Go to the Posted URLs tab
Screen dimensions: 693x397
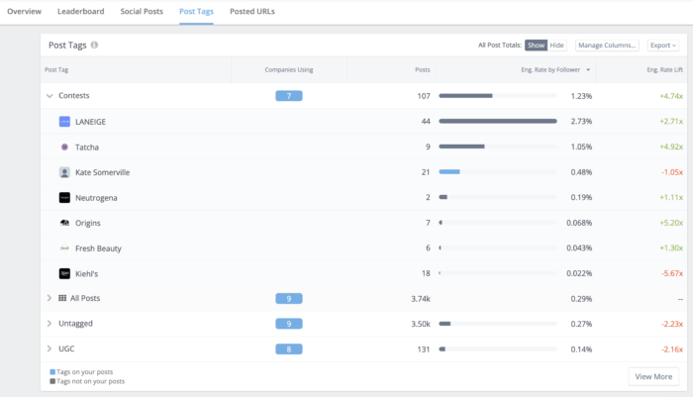pos(251,12)
